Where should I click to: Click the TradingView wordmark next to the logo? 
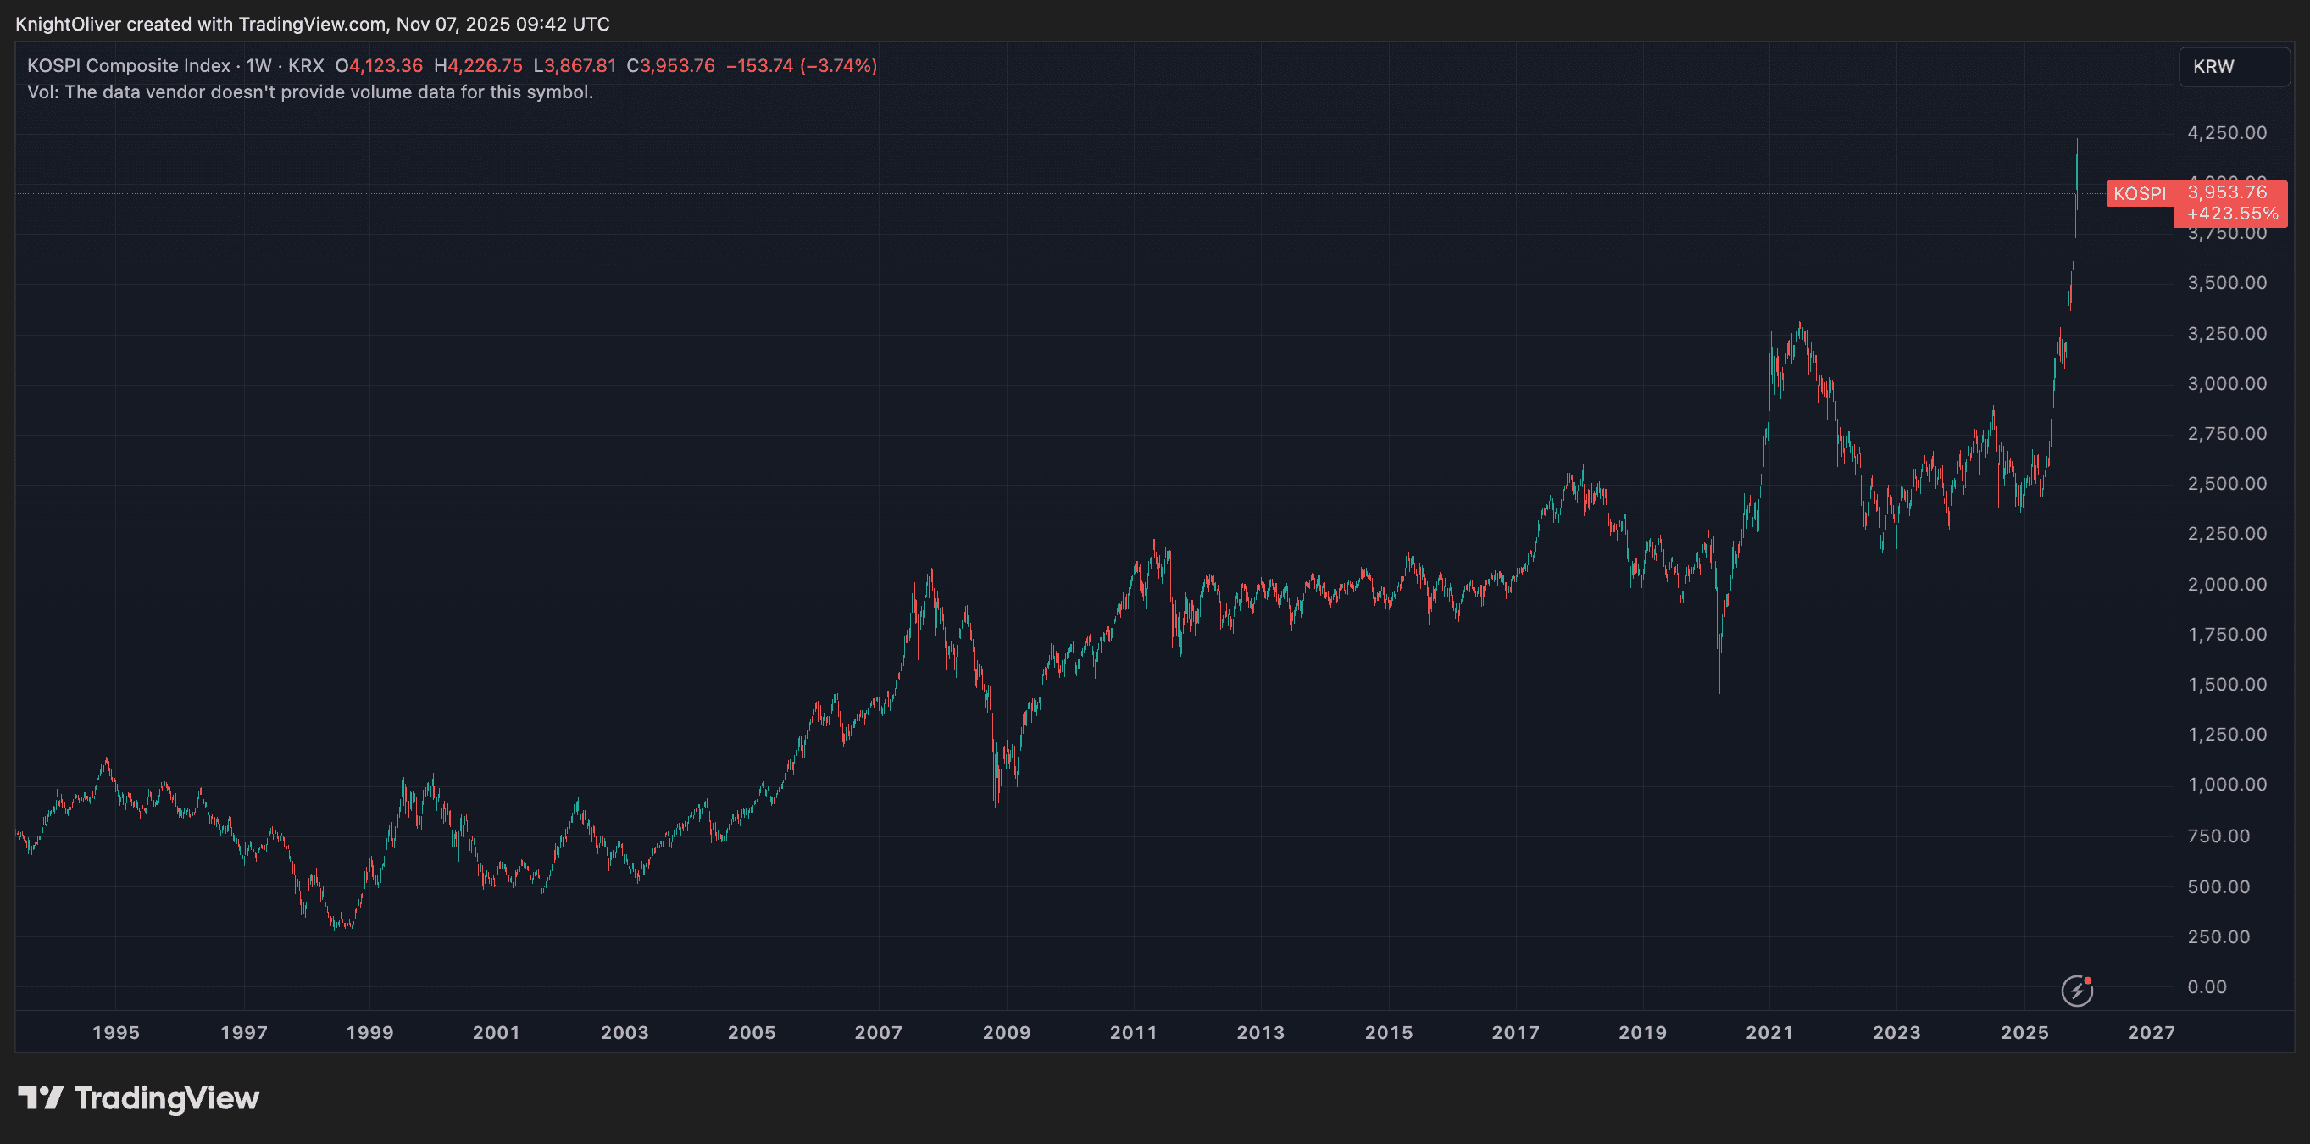tap(166, 1097)
